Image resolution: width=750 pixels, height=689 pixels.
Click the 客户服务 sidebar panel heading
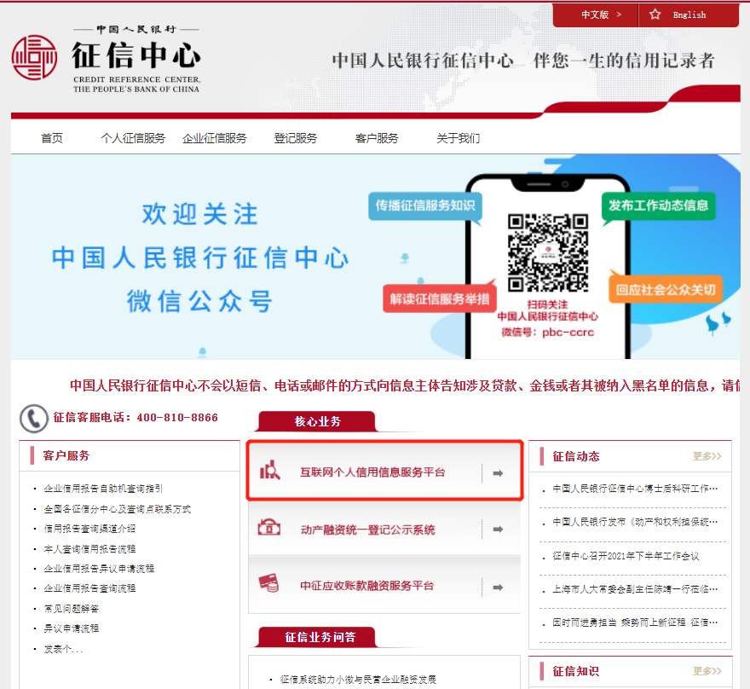pyautogui.click(x=66, y=455)
